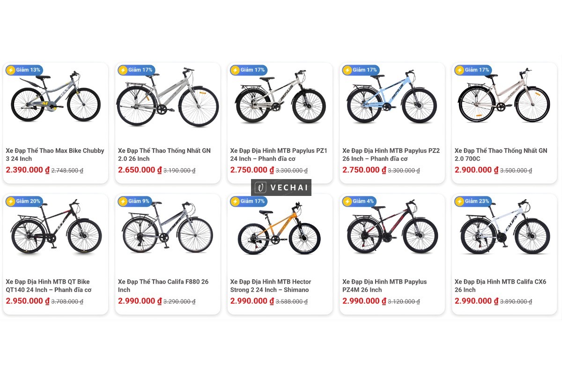View the blue Papylus PZ2 bicycle photo
Image resolution: width=562 pixels, height=375 pixels.
pyautogui.click(x=392, y=98)
